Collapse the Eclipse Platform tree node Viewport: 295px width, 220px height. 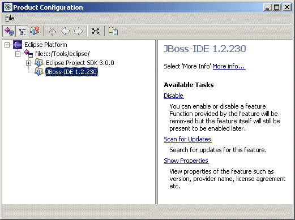(x=7, y=45)
